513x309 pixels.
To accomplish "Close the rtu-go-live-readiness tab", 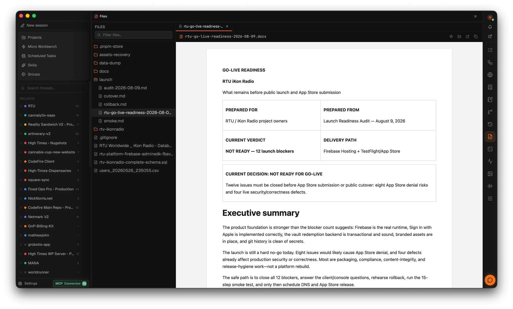I will click(x=227, y=26).
